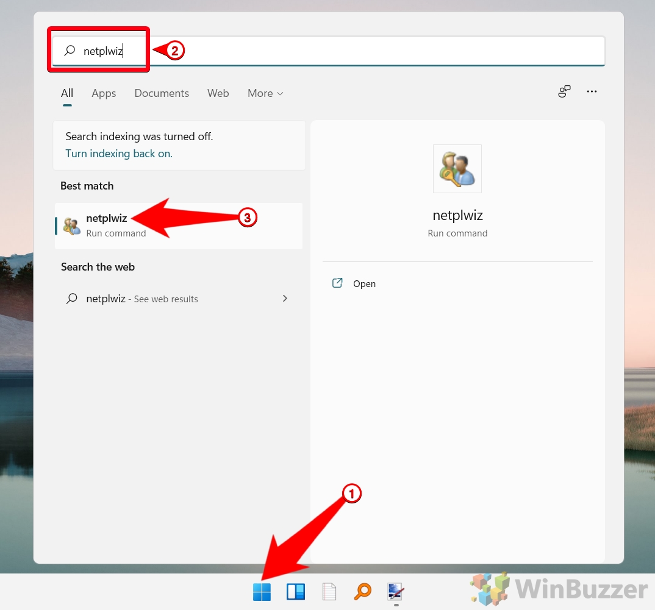Open the monitor-with-pen taskbar app icon
Image resolution: width=655 pixels, height=610 pixels.
point(395,592)
